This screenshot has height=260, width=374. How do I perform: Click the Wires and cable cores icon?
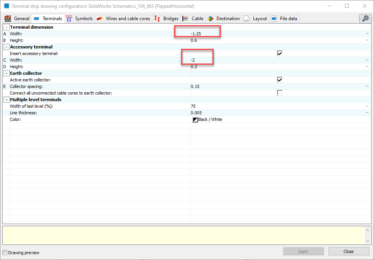point(100,19)
